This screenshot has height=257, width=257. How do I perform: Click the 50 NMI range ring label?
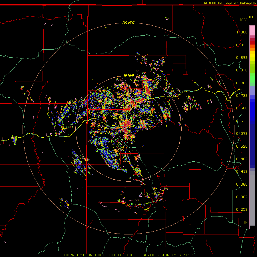(128, 75)
